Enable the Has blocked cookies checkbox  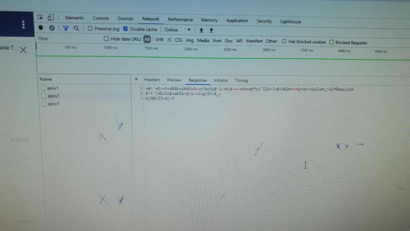point(284,41)
